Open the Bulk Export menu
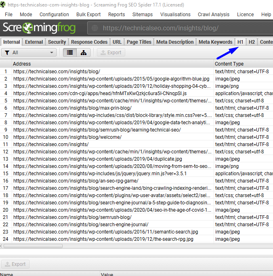The height and width of the screenshot is (276, 273). click(88, 14)
